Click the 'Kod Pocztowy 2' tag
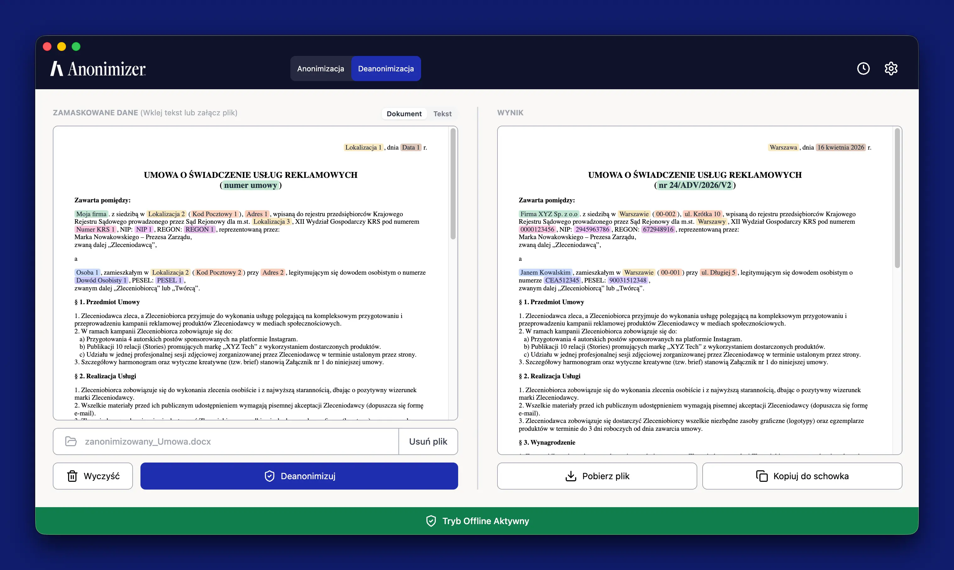Screen dimensions: 954x570 (219, 272)
